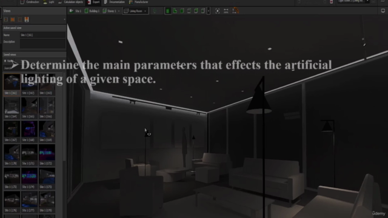Select saved view thumbnail Site 1 (167)

coord(12,131)
